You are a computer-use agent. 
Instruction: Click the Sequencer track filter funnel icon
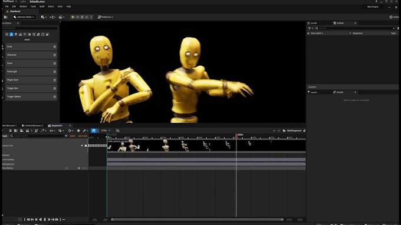[x=66, y=136]
